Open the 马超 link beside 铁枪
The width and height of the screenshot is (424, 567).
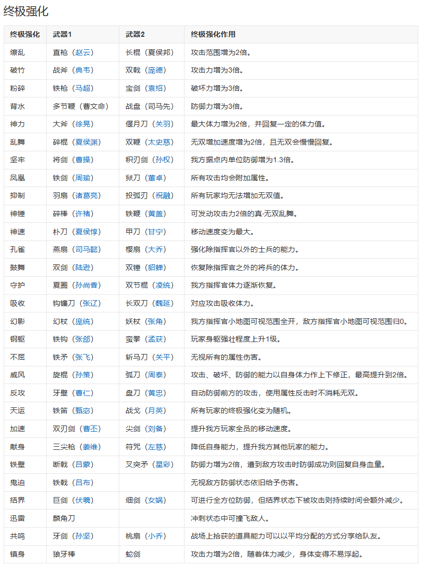(83, 88)
